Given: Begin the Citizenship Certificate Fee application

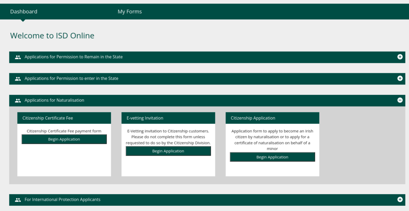Looking at the screenshot, I should point(64,139).
